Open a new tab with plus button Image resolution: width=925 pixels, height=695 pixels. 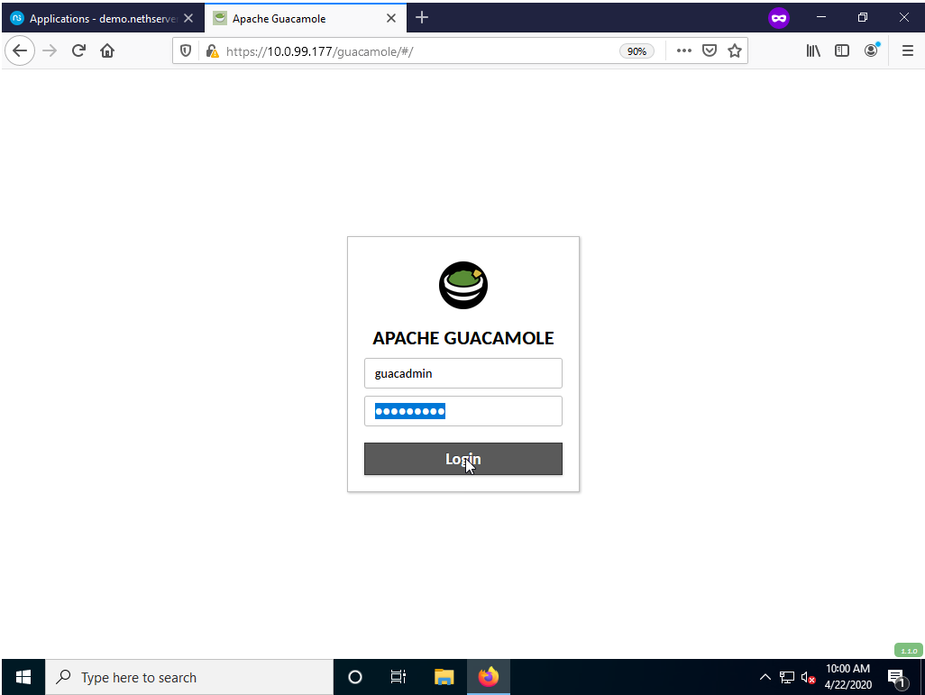[422, 18]
